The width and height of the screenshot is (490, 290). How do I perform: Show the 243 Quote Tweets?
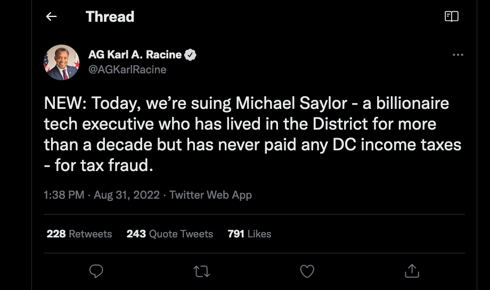(169, 234)
